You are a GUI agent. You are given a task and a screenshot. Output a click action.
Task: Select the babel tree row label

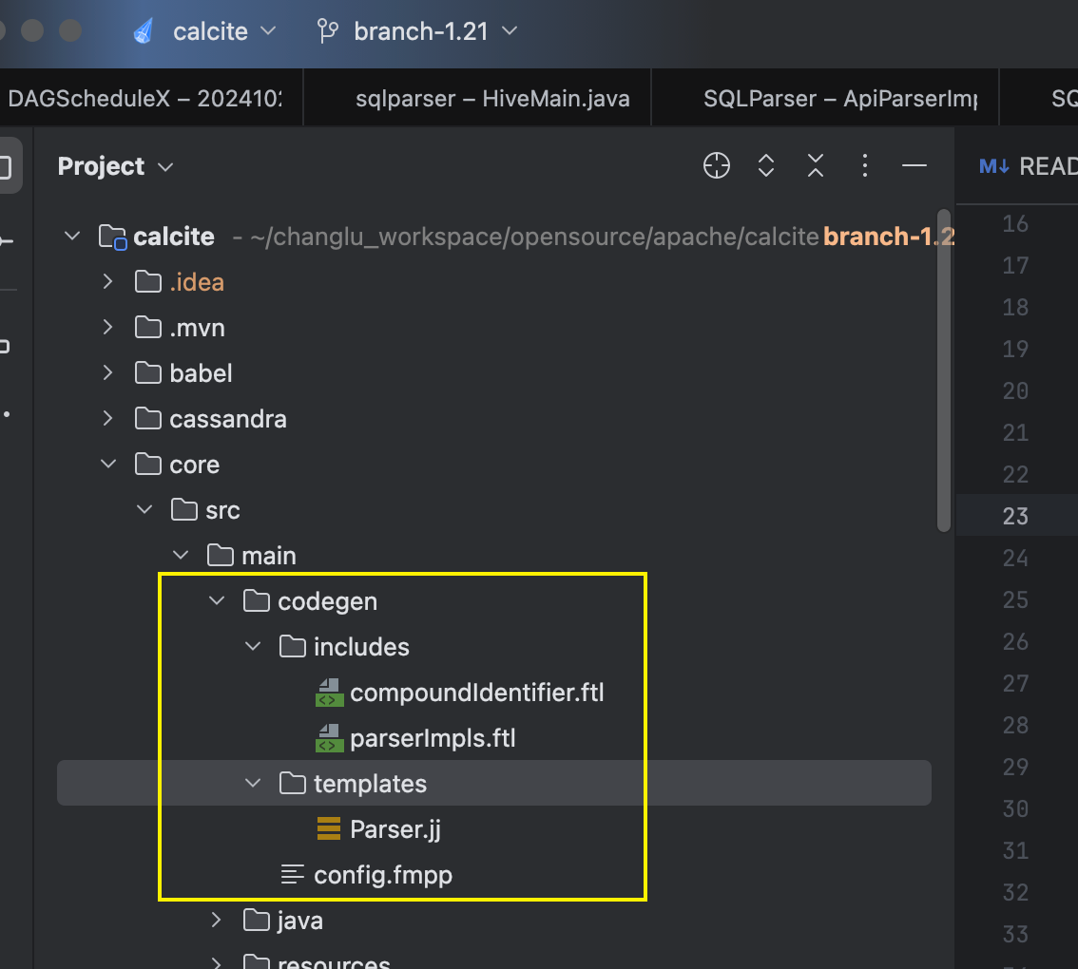[201, 372]
